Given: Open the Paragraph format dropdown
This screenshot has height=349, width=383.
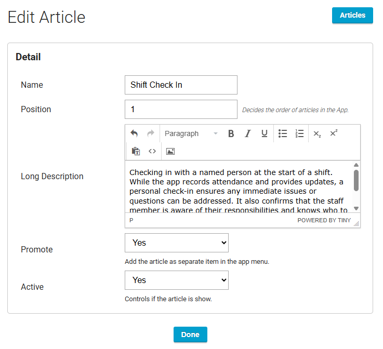Looking at the screenshot, I should pyautogui.click(x=191, y=133).
